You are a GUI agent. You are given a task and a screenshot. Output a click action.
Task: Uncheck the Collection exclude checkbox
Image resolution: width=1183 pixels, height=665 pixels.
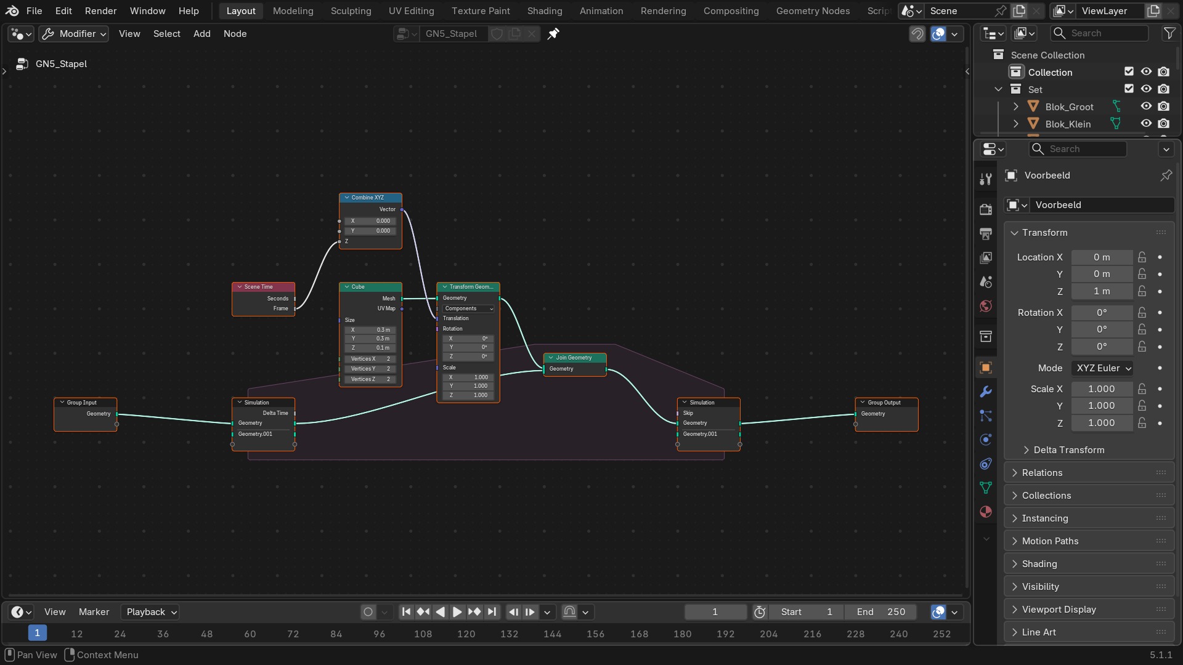1129,72
